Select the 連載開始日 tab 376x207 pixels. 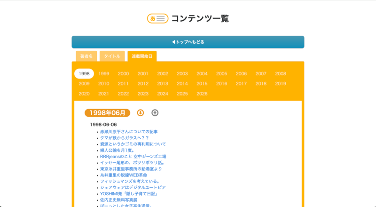[x=142, y=56]
